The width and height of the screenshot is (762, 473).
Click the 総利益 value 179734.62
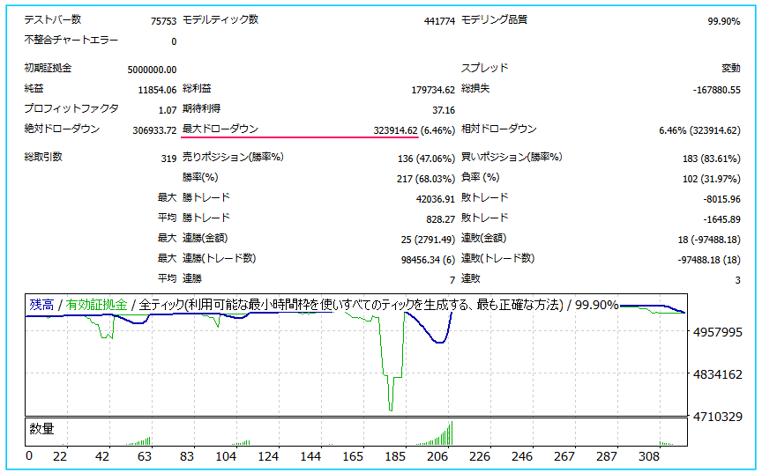(433, 90)
